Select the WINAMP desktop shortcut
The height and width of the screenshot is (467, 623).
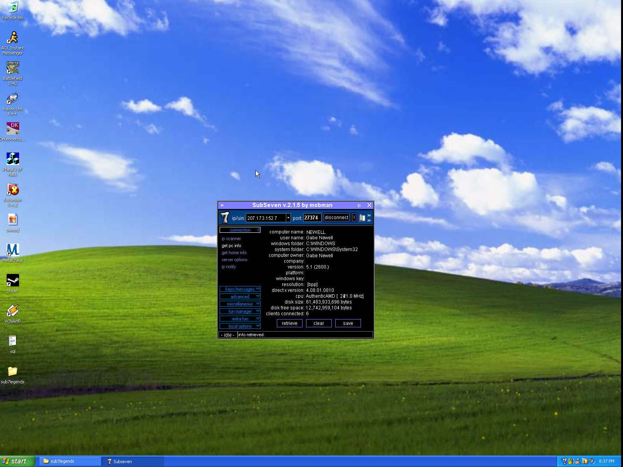coord(12,314)
